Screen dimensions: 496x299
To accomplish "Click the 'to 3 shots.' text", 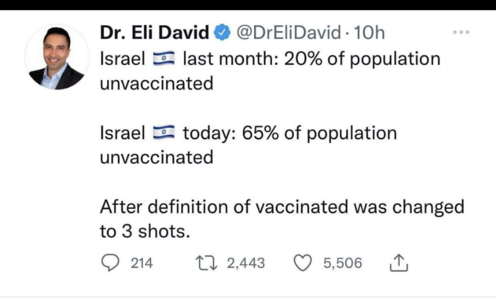I will point(145,231).
